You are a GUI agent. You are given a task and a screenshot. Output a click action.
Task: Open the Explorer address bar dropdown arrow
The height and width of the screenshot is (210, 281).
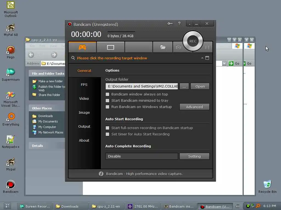point(224,63)
